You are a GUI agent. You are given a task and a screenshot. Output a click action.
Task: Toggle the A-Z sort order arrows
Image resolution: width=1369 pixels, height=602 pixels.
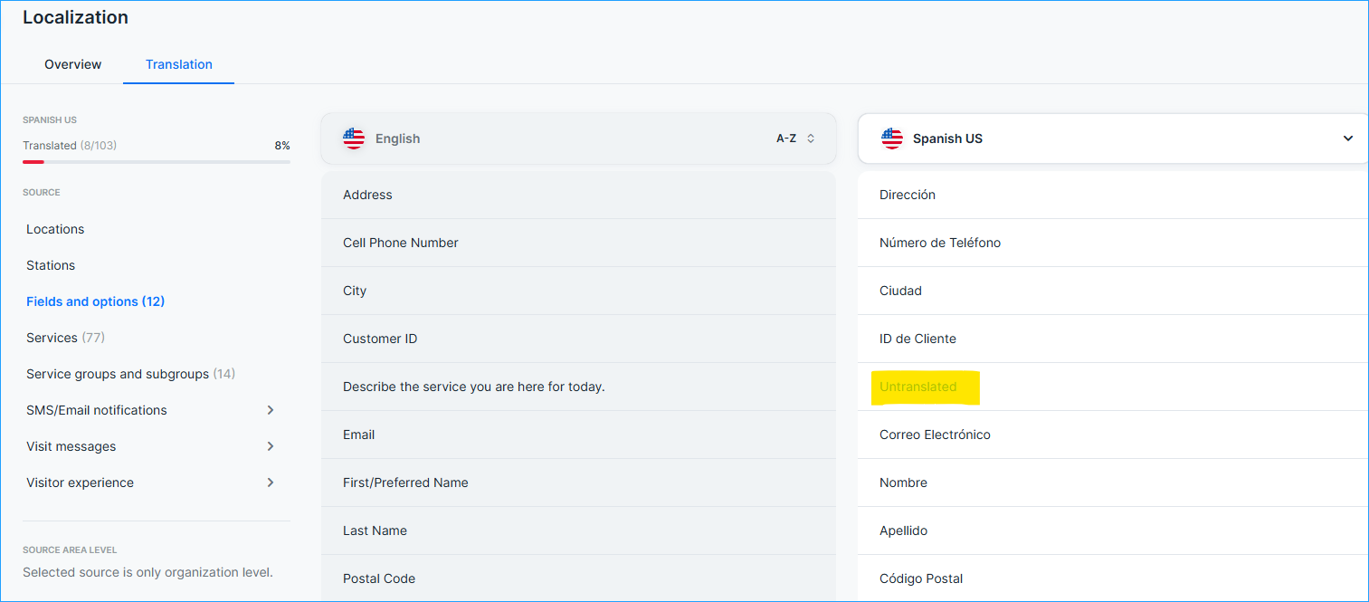coord(811,139)
